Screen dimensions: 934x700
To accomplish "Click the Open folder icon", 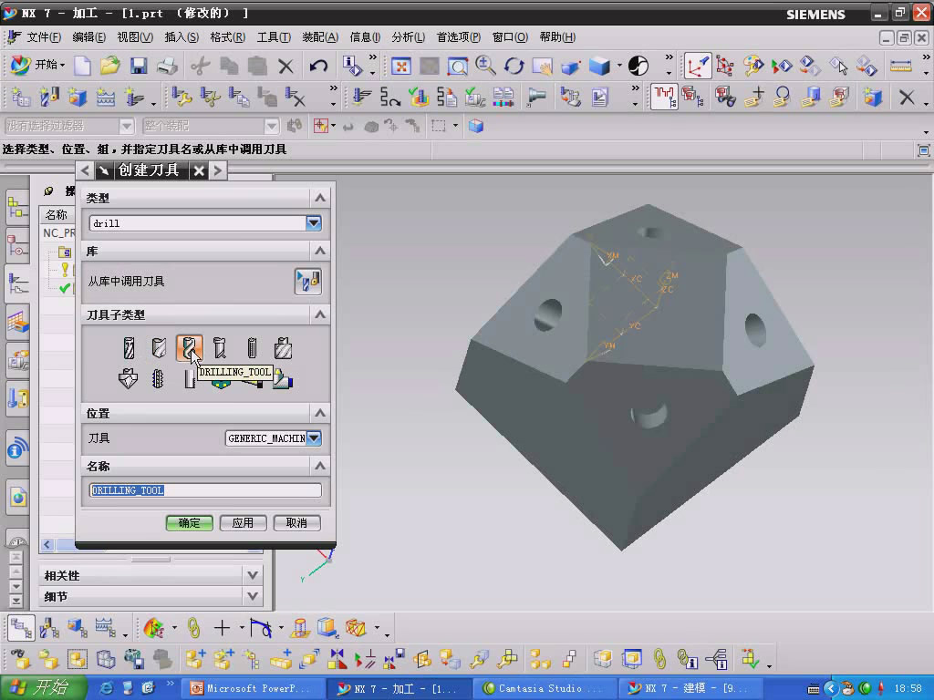I will (110, 66).
